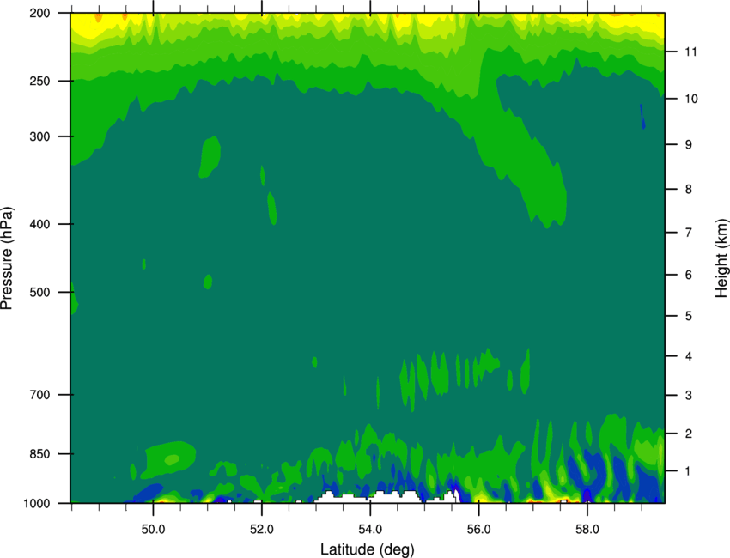Screen dimensions: 730x558
Task: Click the Pressure (hPa) axis title
Action: coord(7,258)
